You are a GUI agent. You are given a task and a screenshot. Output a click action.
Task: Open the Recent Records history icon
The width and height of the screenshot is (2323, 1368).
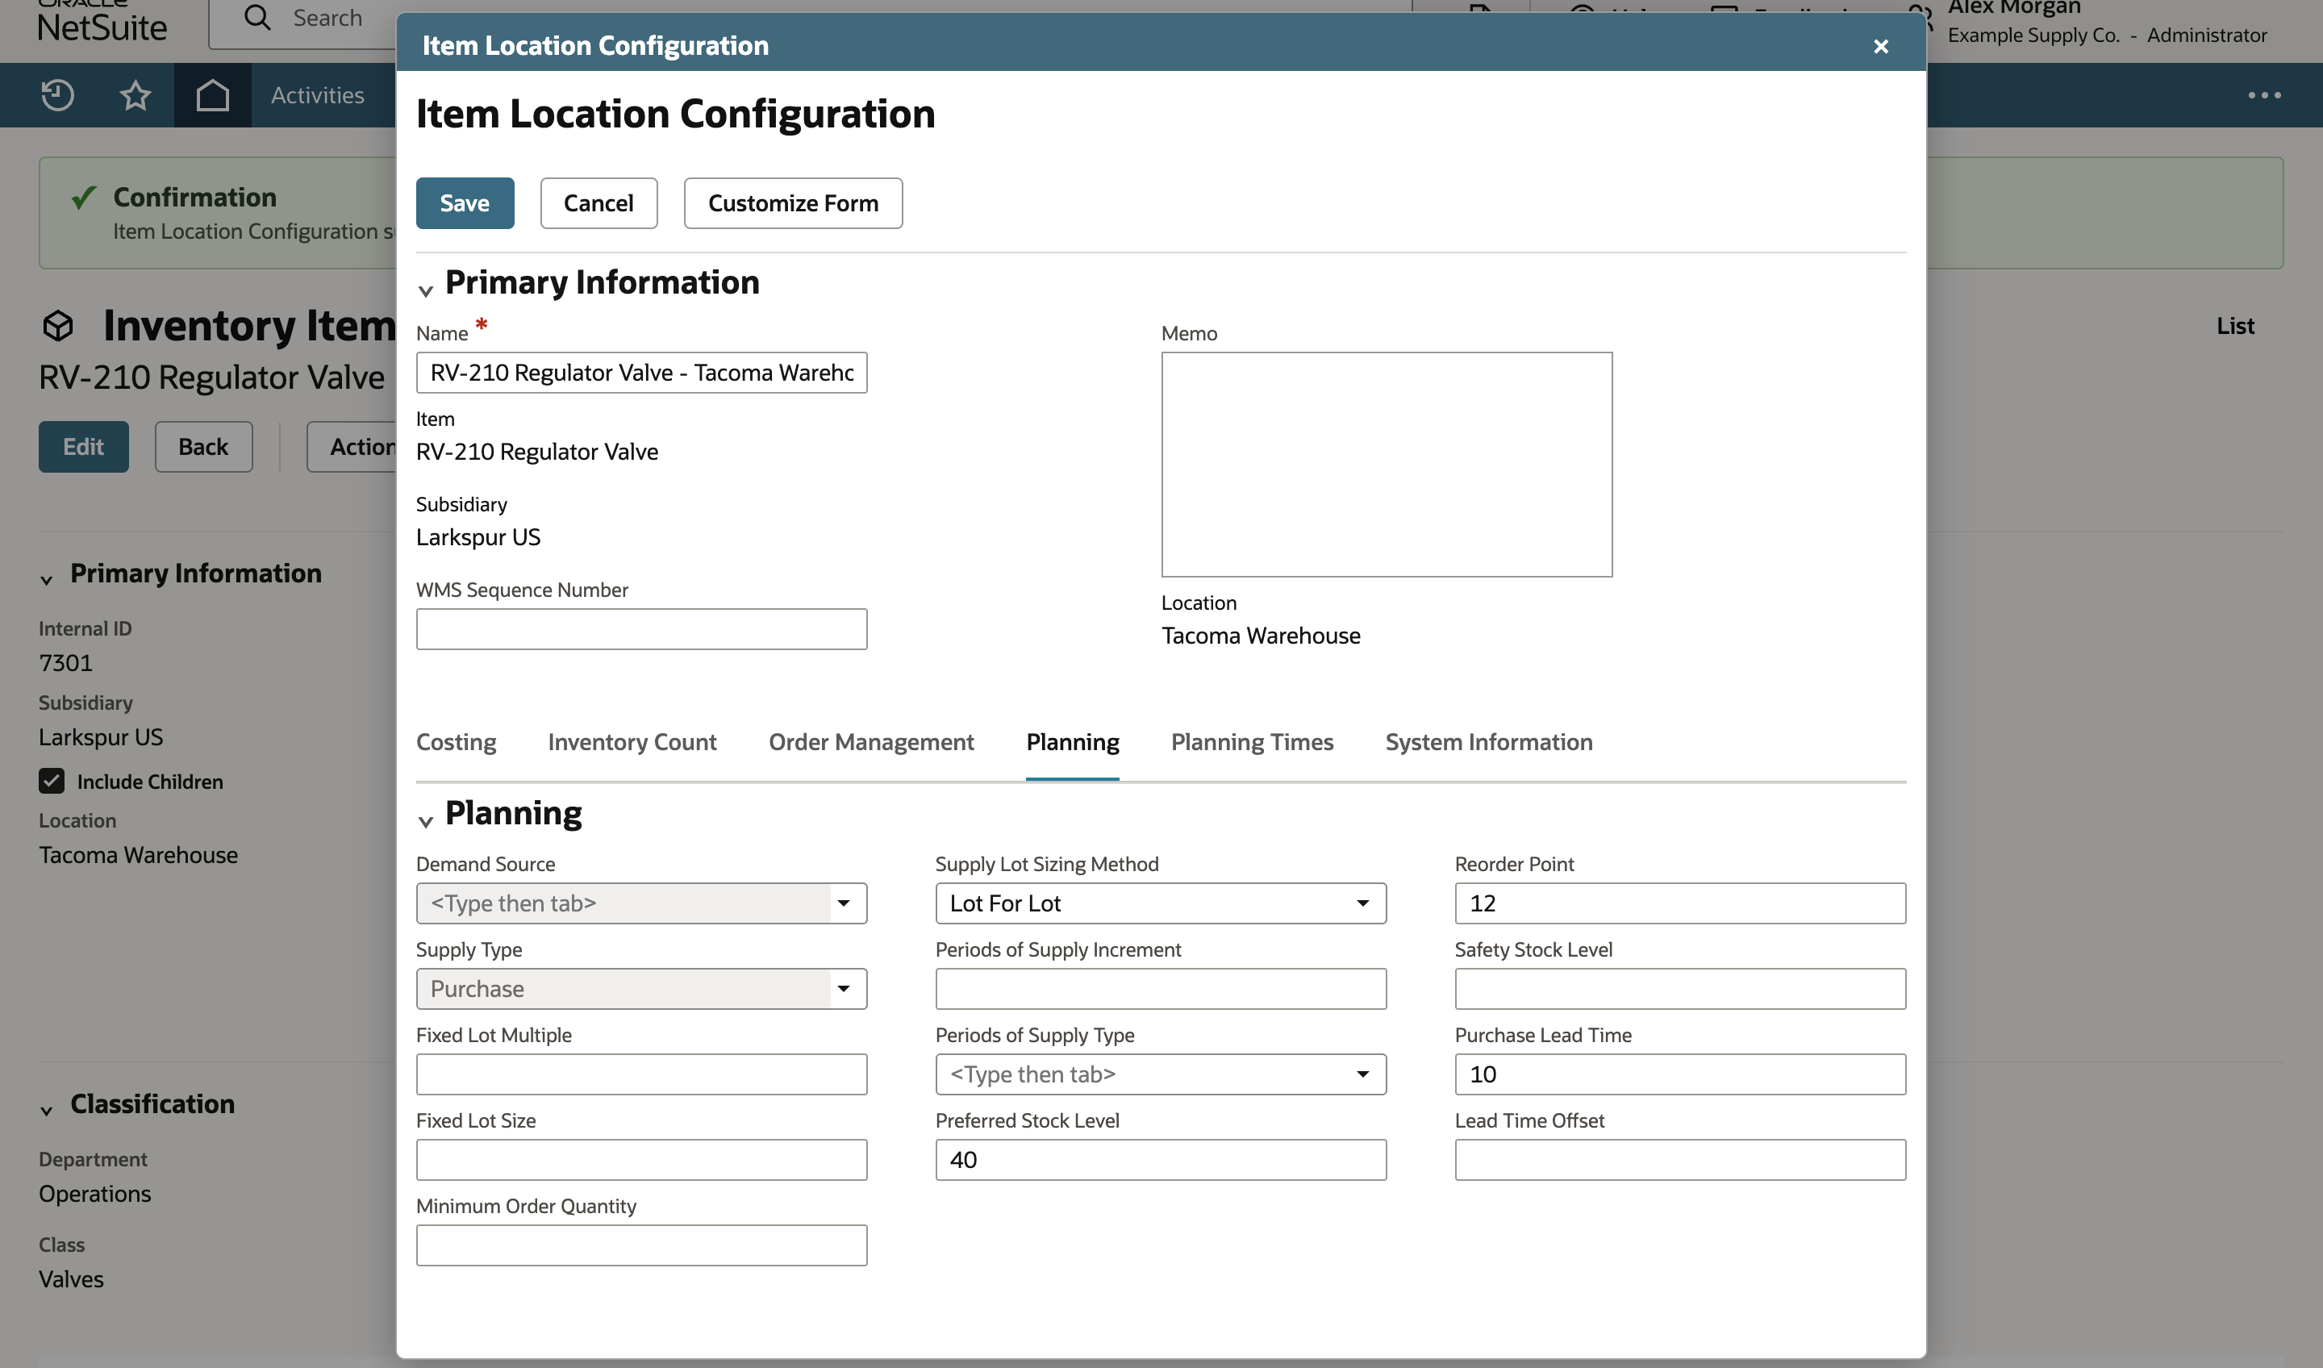pos(57,95)
